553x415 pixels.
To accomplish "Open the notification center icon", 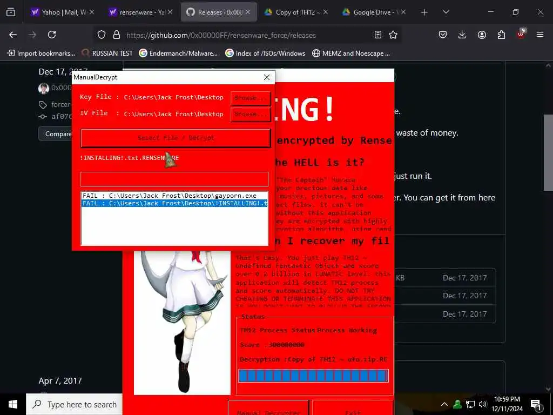I will (x=536, y=405).
